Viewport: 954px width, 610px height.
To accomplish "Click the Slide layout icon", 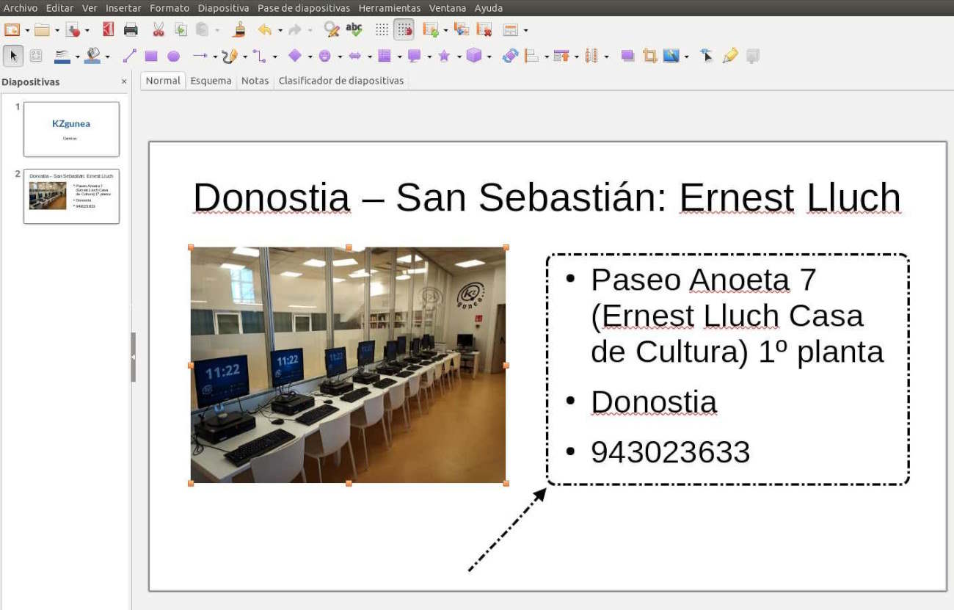I will (x=511, y=29).
